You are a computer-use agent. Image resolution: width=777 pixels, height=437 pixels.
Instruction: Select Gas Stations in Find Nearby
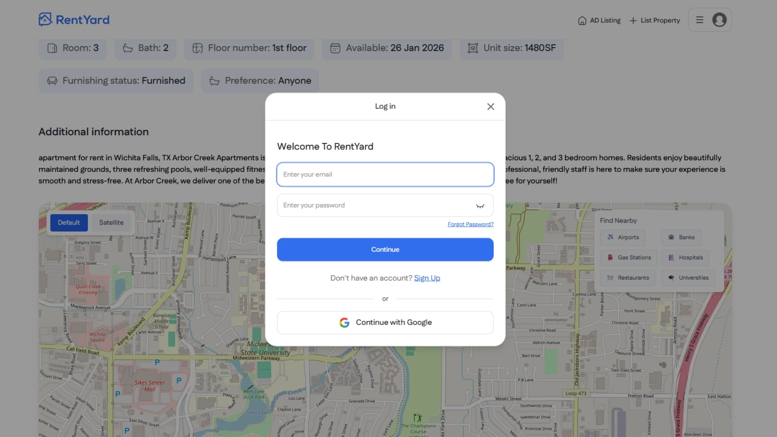[x=628, y=258]
